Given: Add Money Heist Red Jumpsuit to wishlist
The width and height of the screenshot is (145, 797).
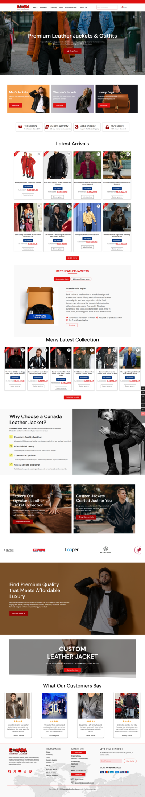Looking at the screenshot, I should pos(39,154).
